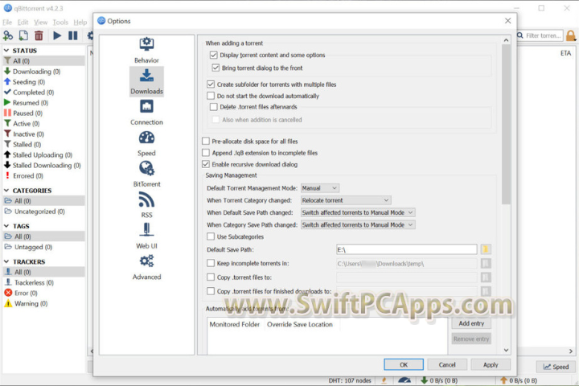Browse for the Default Save Path folder

tap(486, 249)
